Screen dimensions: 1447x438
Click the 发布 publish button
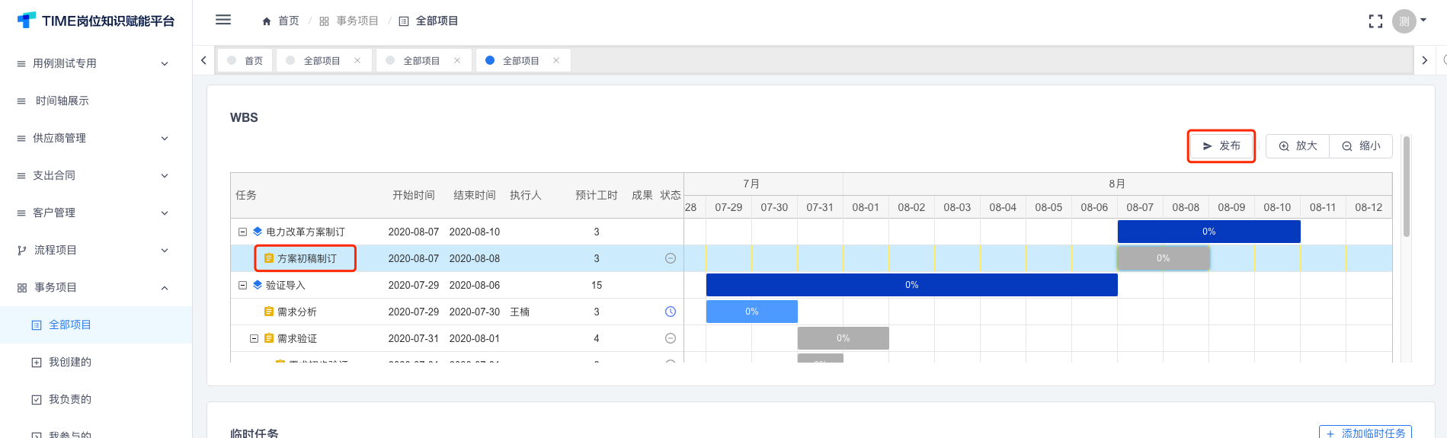(1221, 146)
